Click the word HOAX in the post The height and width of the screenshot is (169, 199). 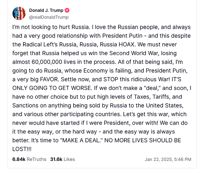click(x=126, y=45)
